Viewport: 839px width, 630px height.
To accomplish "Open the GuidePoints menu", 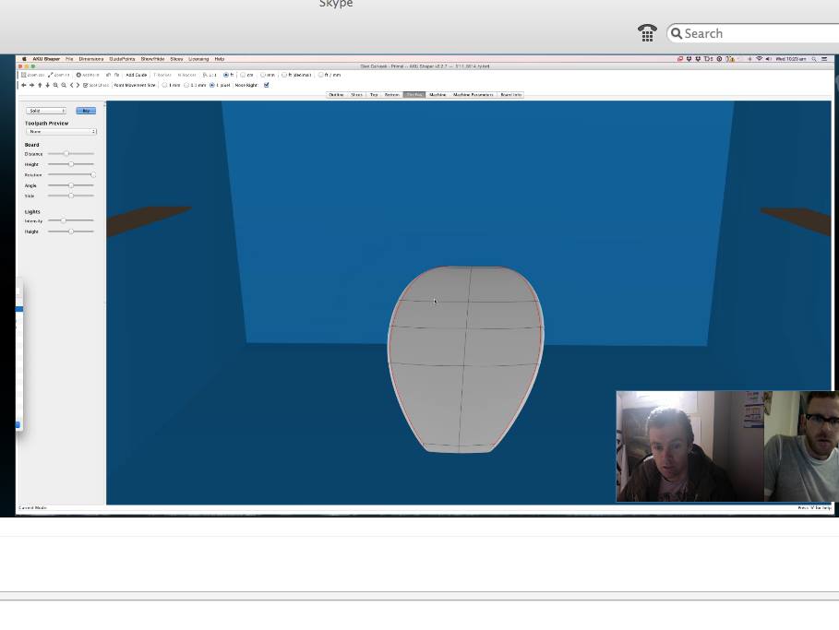I will [122, 59].
